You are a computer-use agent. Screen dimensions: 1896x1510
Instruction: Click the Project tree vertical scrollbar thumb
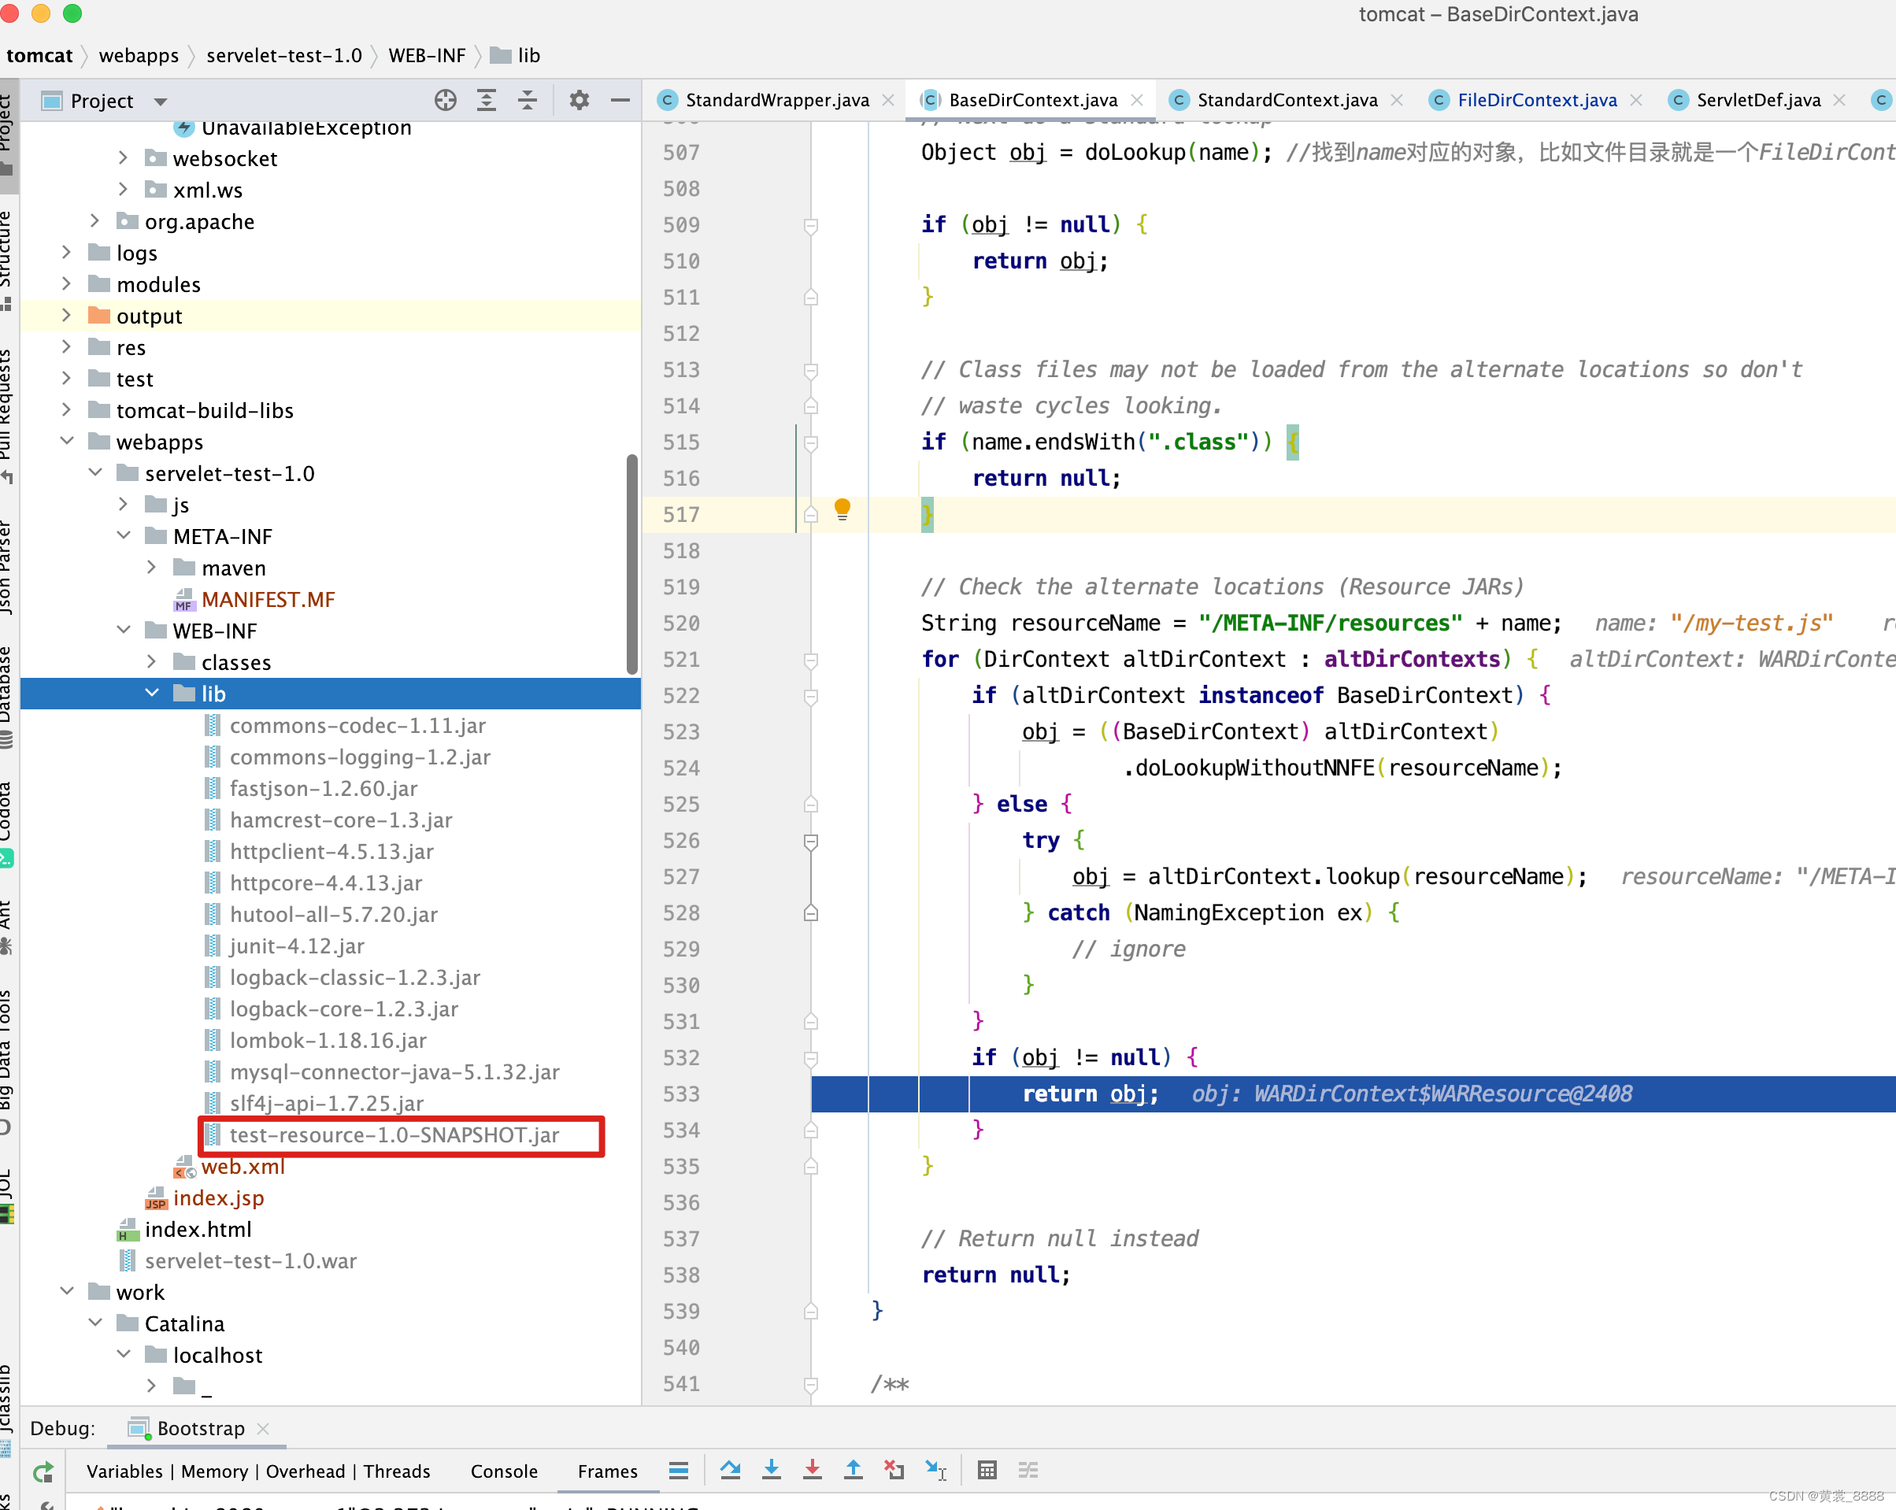(x=631, y=564)
